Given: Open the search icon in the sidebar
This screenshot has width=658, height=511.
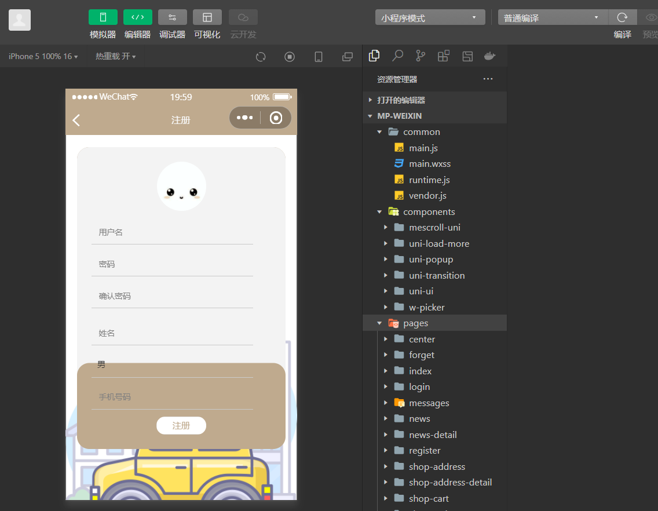Looking at the screenshot, I should pos(397,56).
